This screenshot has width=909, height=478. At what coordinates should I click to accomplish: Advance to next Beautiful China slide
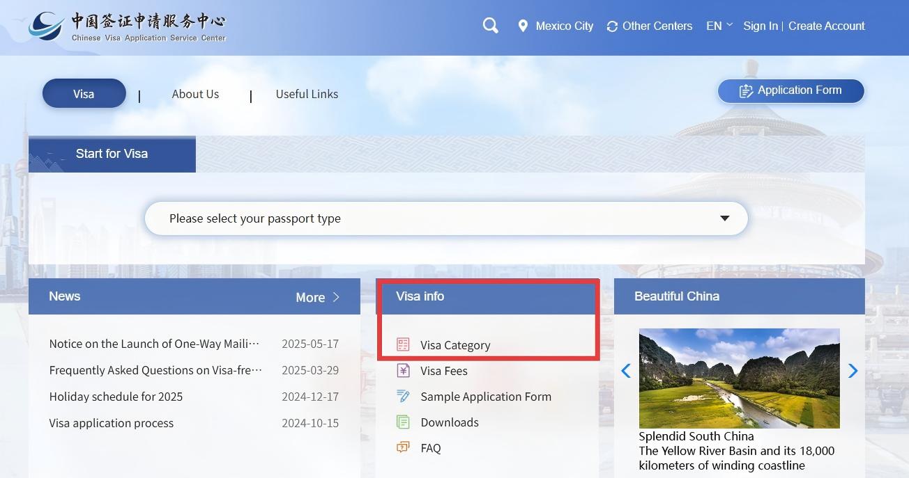tap(853, 371)
